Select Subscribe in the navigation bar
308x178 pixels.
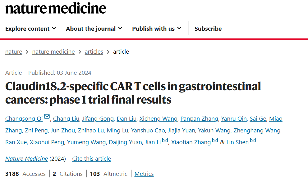coord(208,29)
